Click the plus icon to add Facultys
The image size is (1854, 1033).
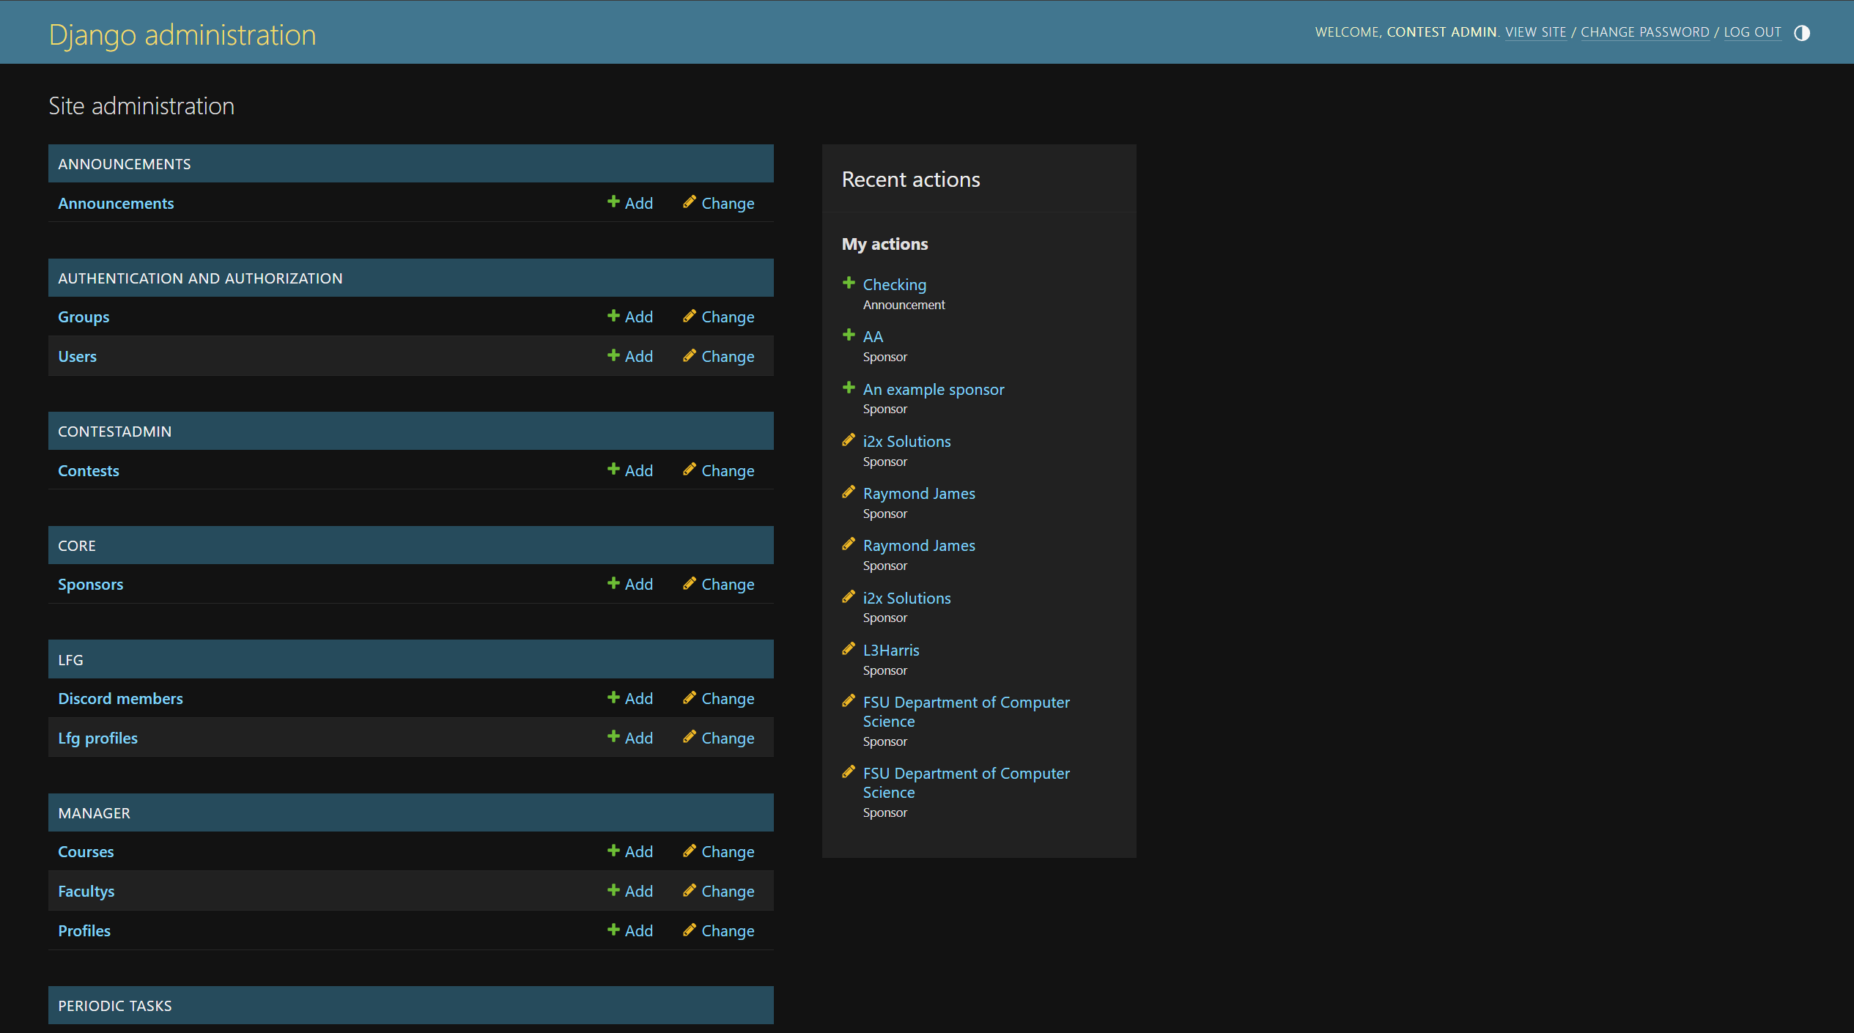[614, 891]
